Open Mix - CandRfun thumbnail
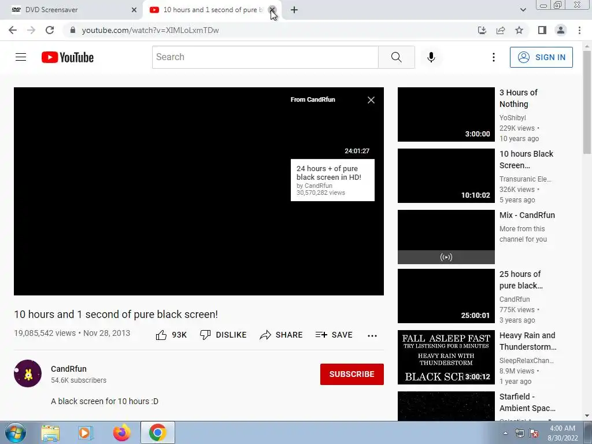Screen dimensions: 592x444 pos(446,236)
